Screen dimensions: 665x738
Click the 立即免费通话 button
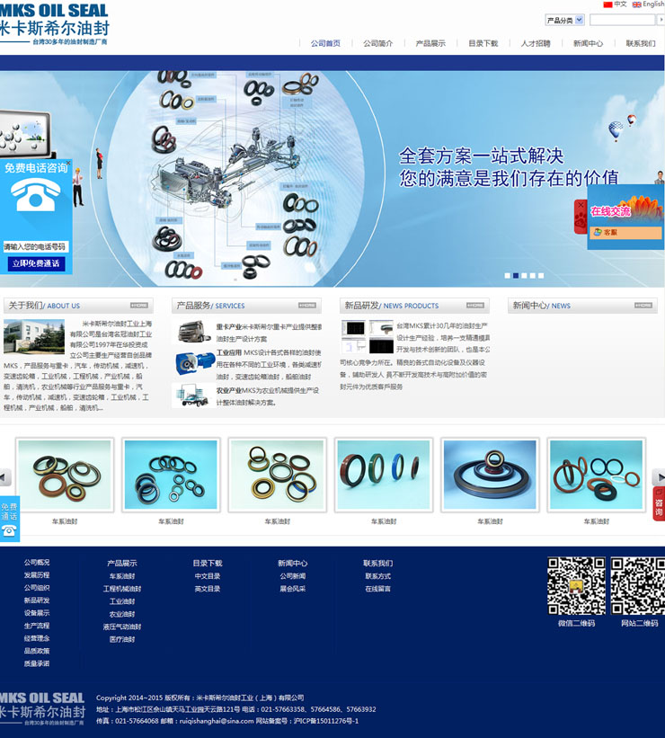point(36,263)
